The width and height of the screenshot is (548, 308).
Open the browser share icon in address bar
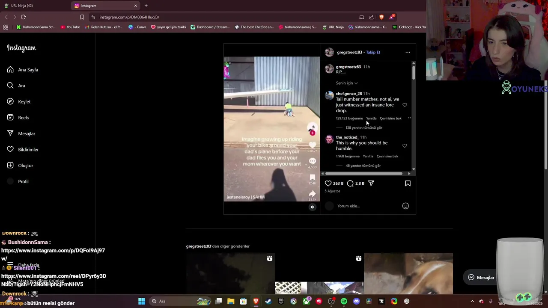(371, 17)
